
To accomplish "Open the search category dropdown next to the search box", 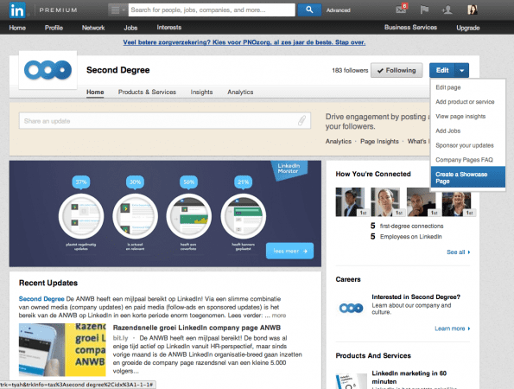I will (117, 10).
